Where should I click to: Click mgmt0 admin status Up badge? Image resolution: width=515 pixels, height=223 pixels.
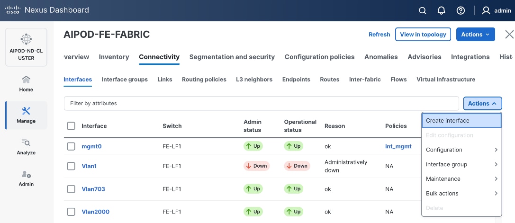253,146
